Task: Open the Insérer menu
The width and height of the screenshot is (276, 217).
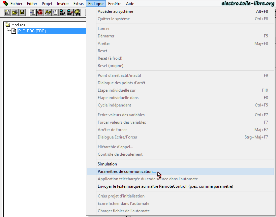Action: coord(63,3)
